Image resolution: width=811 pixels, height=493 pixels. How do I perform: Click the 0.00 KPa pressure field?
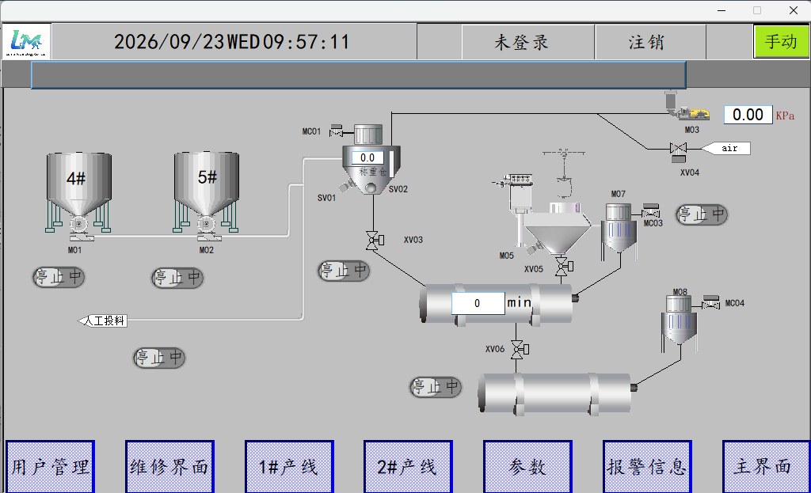[x=748, y=114]
